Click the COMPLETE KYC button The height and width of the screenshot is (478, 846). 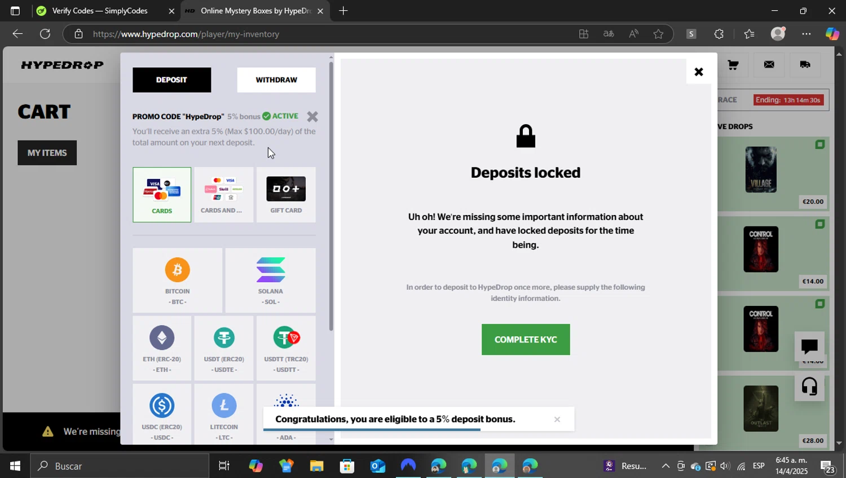click(526, 339)
